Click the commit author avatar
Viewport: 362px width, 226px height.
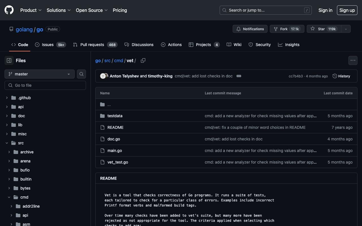(103, 76)
